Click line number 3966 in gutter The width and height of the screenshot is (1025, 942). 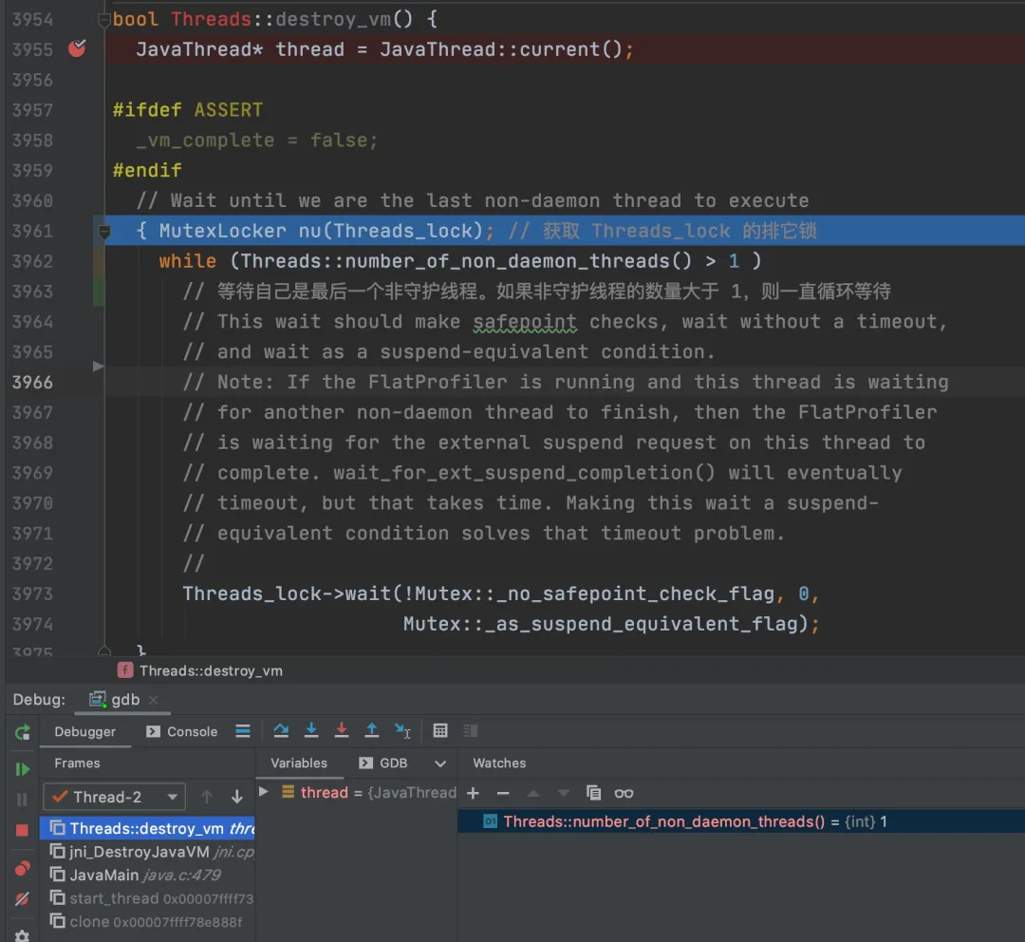pos(32,382)
